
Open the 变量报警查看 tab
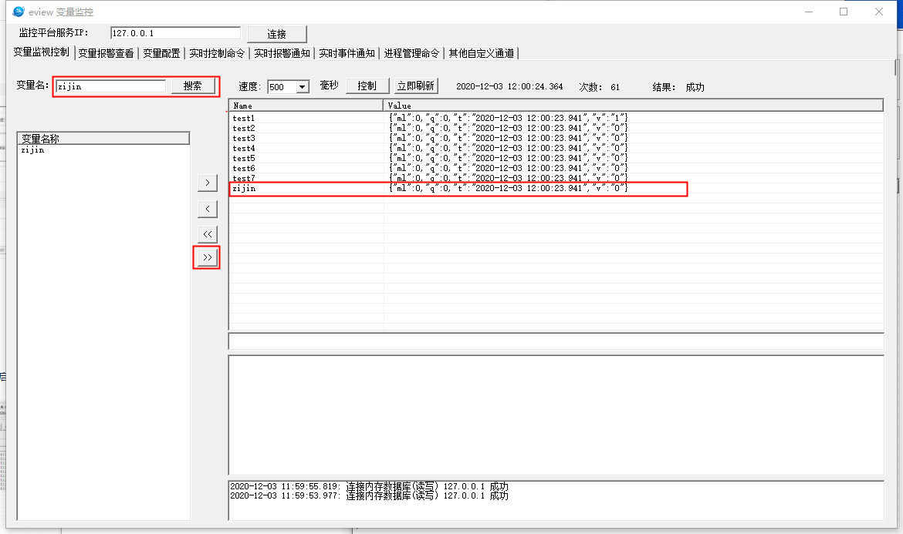106,53
